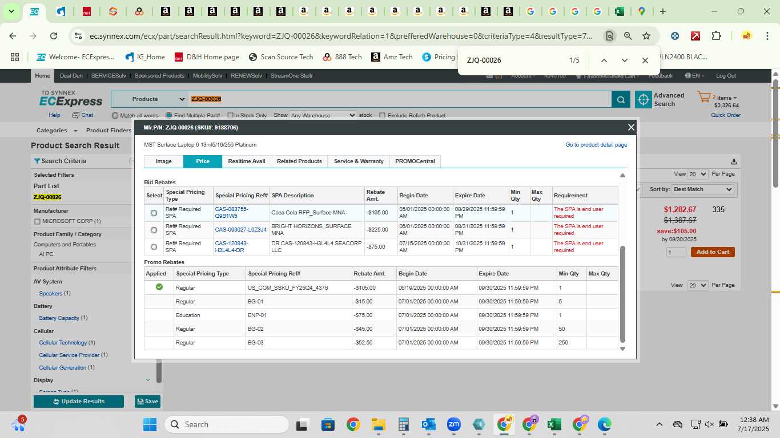Open the bottom Per Page view dropdown
780x438 pixels.
(698, 285)
